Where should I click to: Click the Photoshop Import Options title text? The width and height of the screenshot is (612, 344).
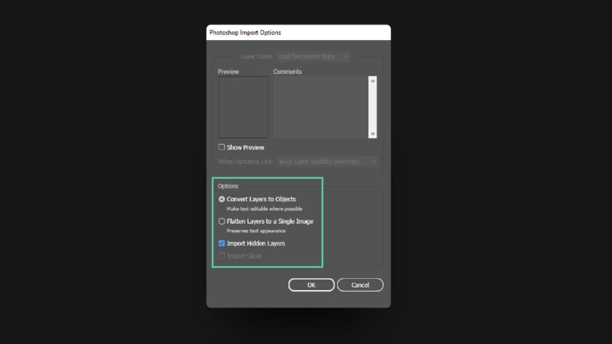pos(245,33)
